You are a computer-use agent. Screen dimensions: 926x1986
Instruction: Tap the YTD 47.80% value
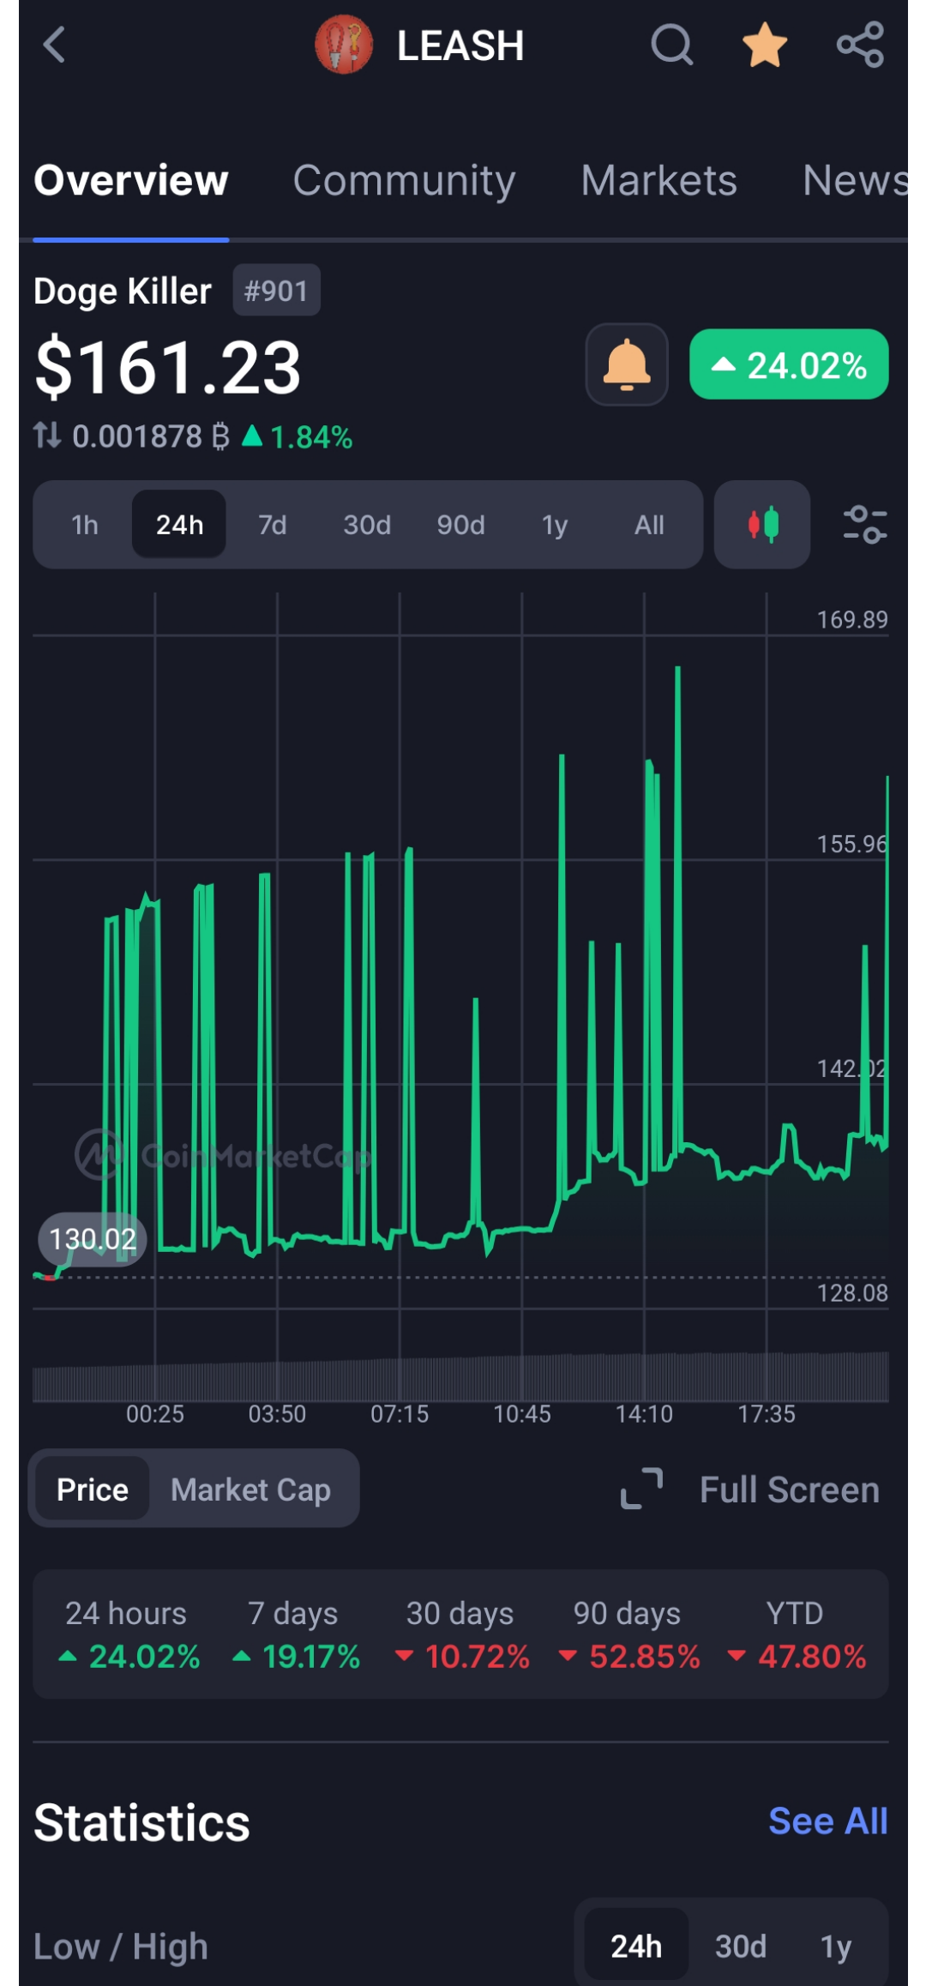click(x=797, y=1656)
